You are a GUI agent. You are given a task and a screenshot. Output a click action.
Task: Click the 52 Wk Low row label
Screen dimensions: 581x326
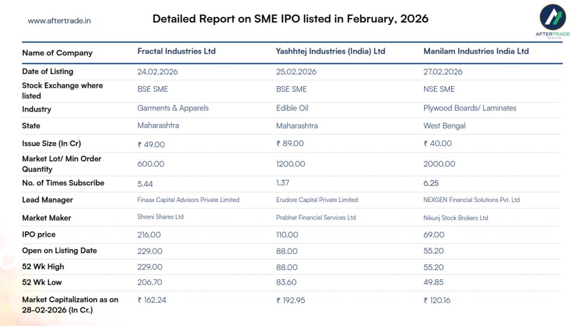[x=42, y=282]
